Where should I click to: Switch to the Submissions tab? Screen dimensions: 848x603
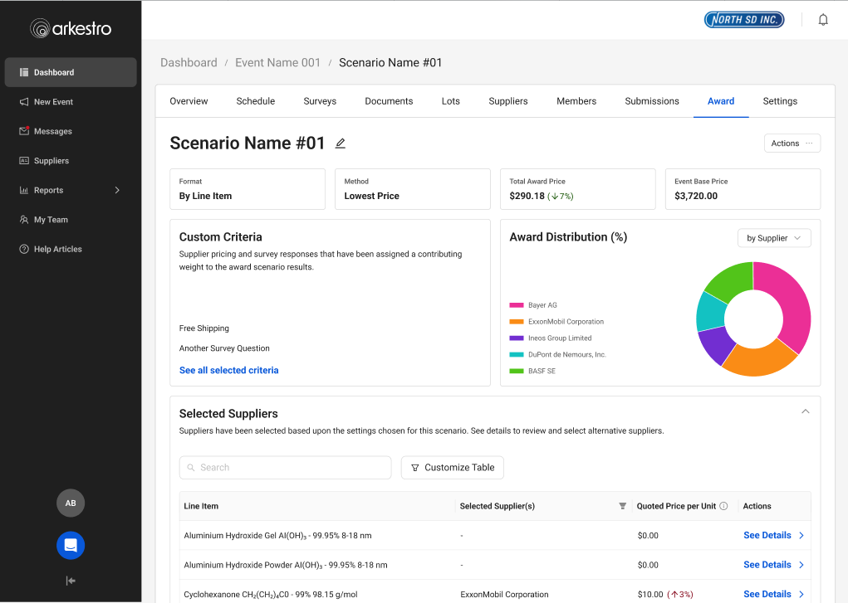coord(651,100)
